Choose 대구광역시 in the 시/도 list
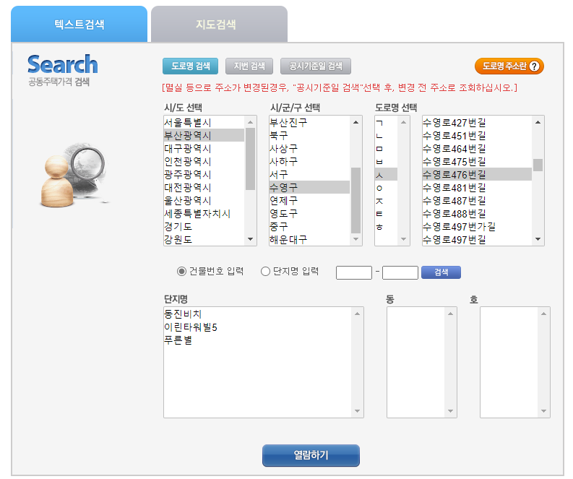This screenshot has width=573, height=479. (x=204, y=148)
